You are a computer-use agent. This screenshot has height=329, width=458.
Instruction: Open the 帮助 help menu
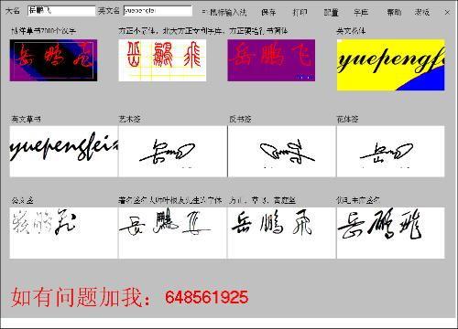click(394, 12)
